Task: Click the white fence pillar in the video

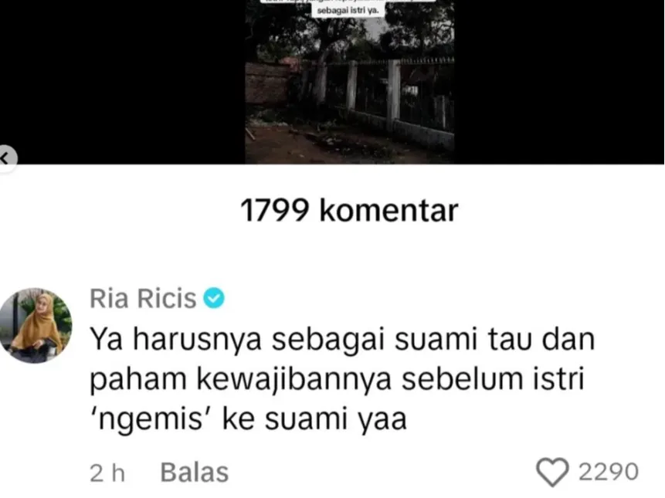Action: pyautogui.click(x=393, y=96)
